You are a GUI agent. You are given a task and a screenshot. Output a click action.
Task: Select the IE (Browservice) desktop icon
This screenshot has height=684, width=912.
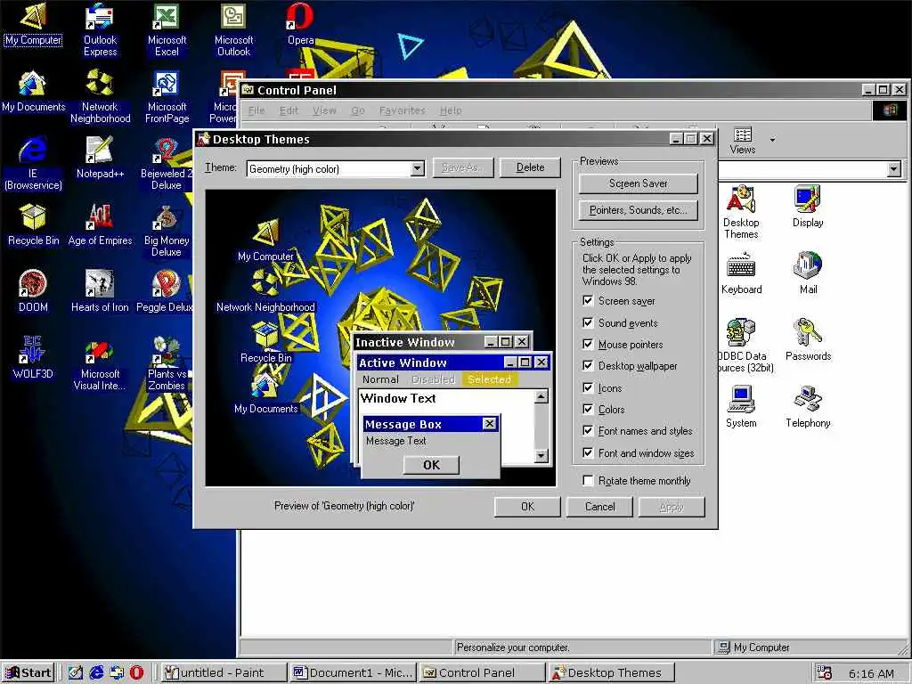pyautogui.click(x=33, y=163)
